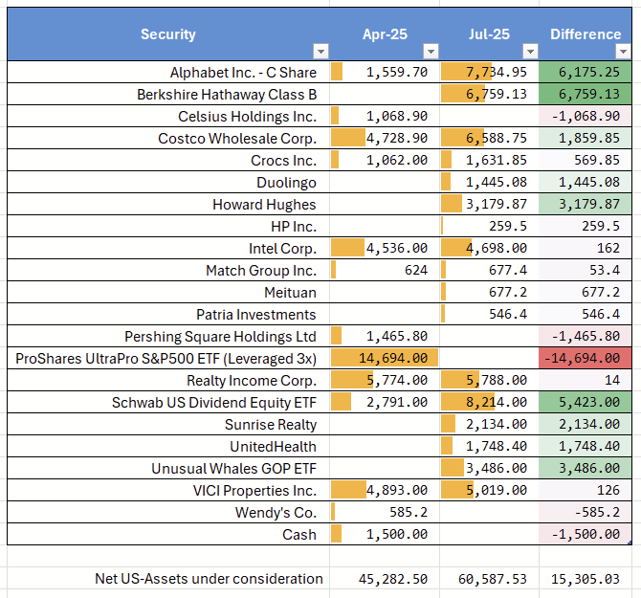
Task: Select the Patria Investments cell
Action: click(168, 315)
